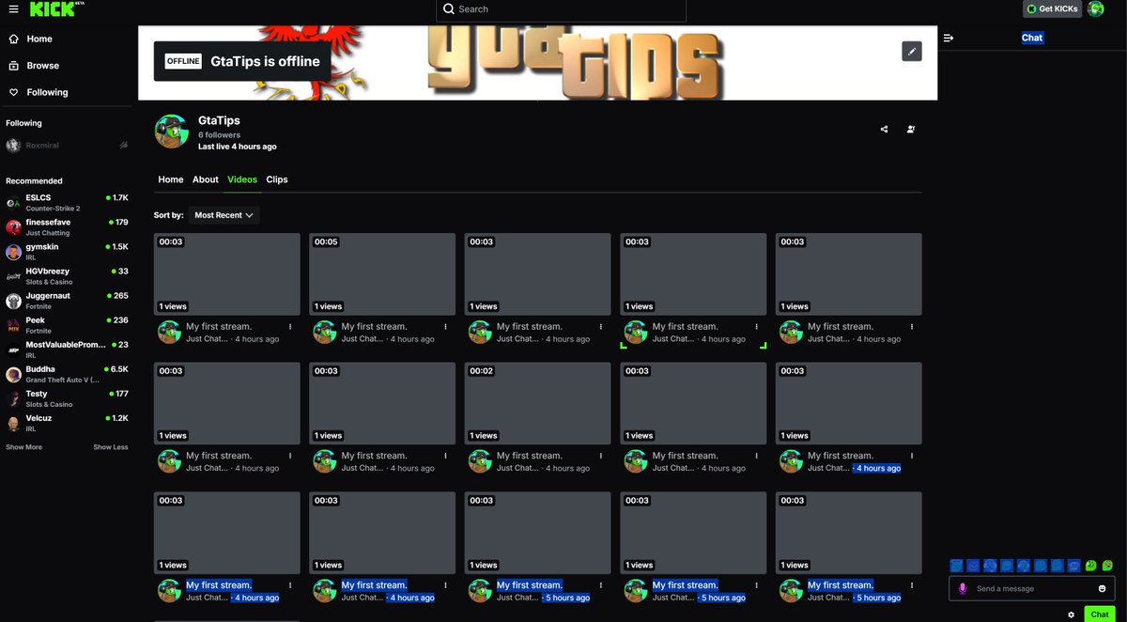Click the Last live 4 hours ago text
This screenshot has width=1127, height=622.
point(238,147)
